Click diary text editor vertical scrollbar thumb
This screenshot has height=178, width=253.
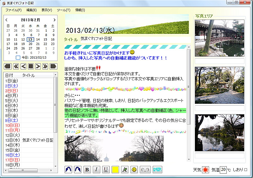(x=189, y=87)
